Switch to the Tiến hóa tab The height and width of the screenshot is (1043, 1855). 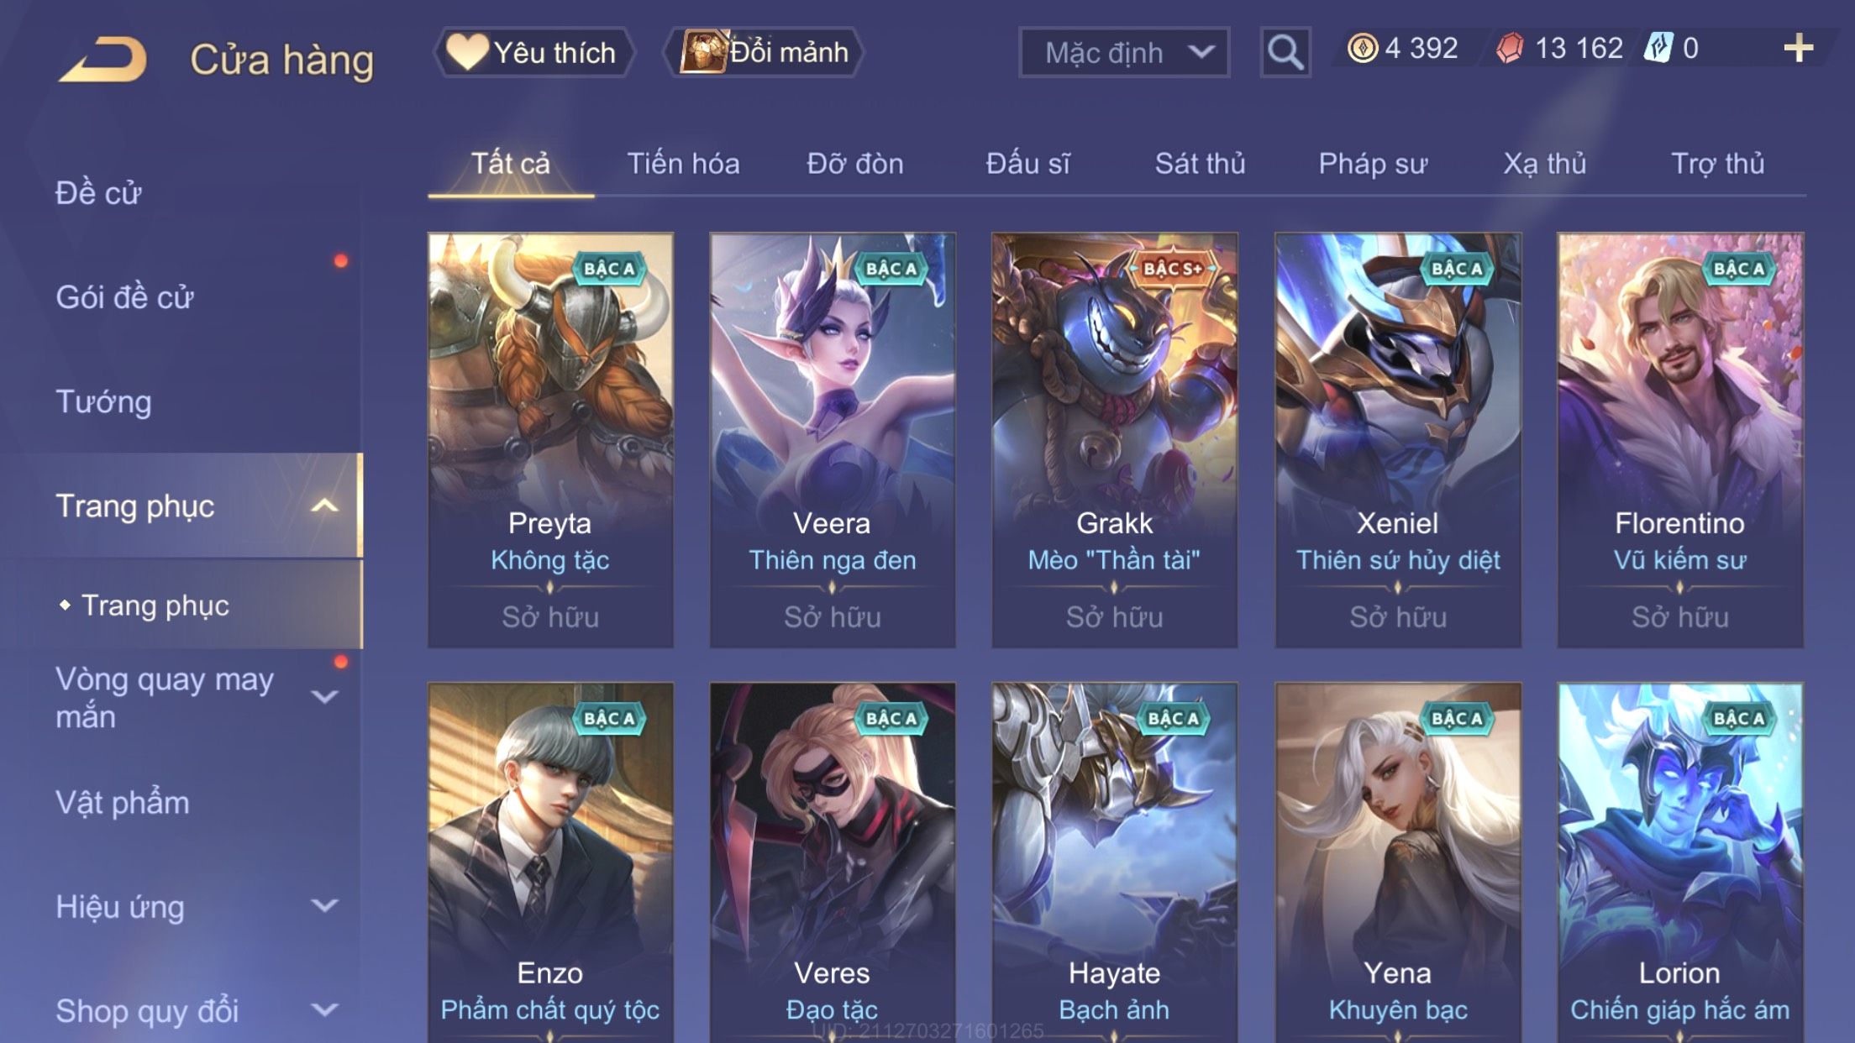683,163
